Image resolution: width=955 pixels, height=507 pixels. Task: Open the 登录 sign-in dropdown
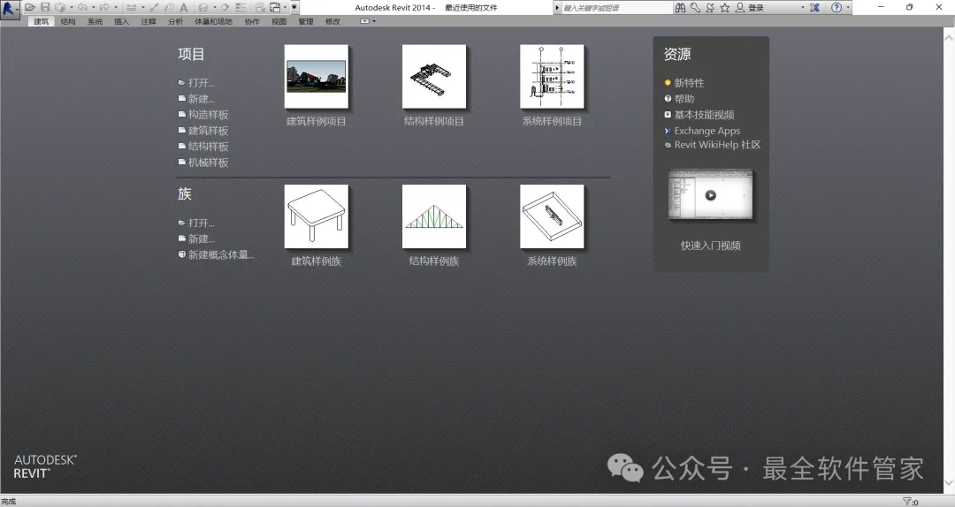pos(803,7)
